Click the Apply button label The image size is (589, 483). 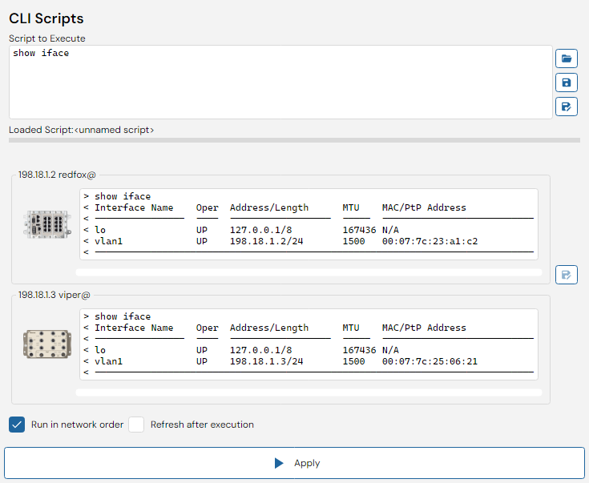[307, 463]
